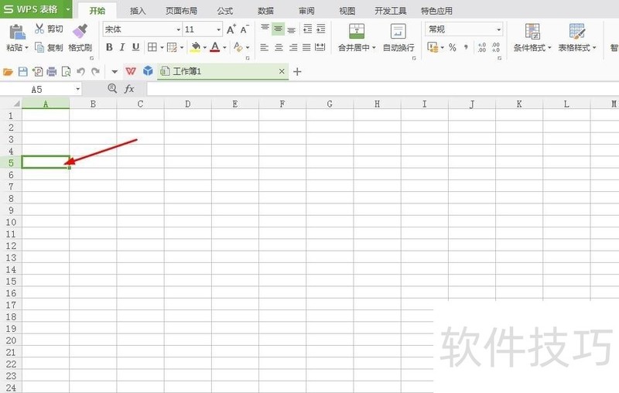Screen dimensions: 619x393
Task: Decrease font size with A- icon
Action: pos(245,29)
